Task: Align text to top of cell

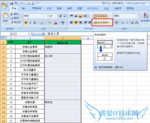Action: click(x=72, y=16)
